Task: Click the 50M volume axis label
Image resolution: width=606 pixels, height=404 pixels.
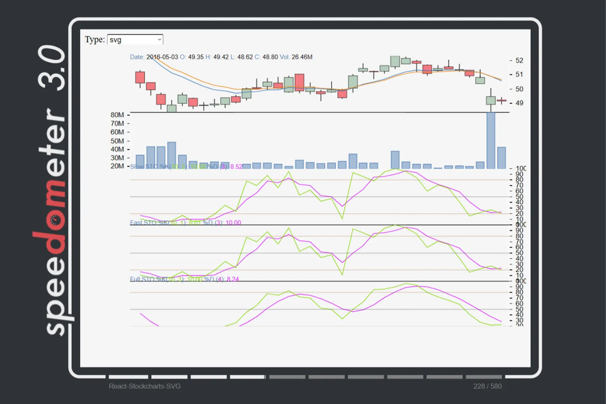Action: [117, 141]
